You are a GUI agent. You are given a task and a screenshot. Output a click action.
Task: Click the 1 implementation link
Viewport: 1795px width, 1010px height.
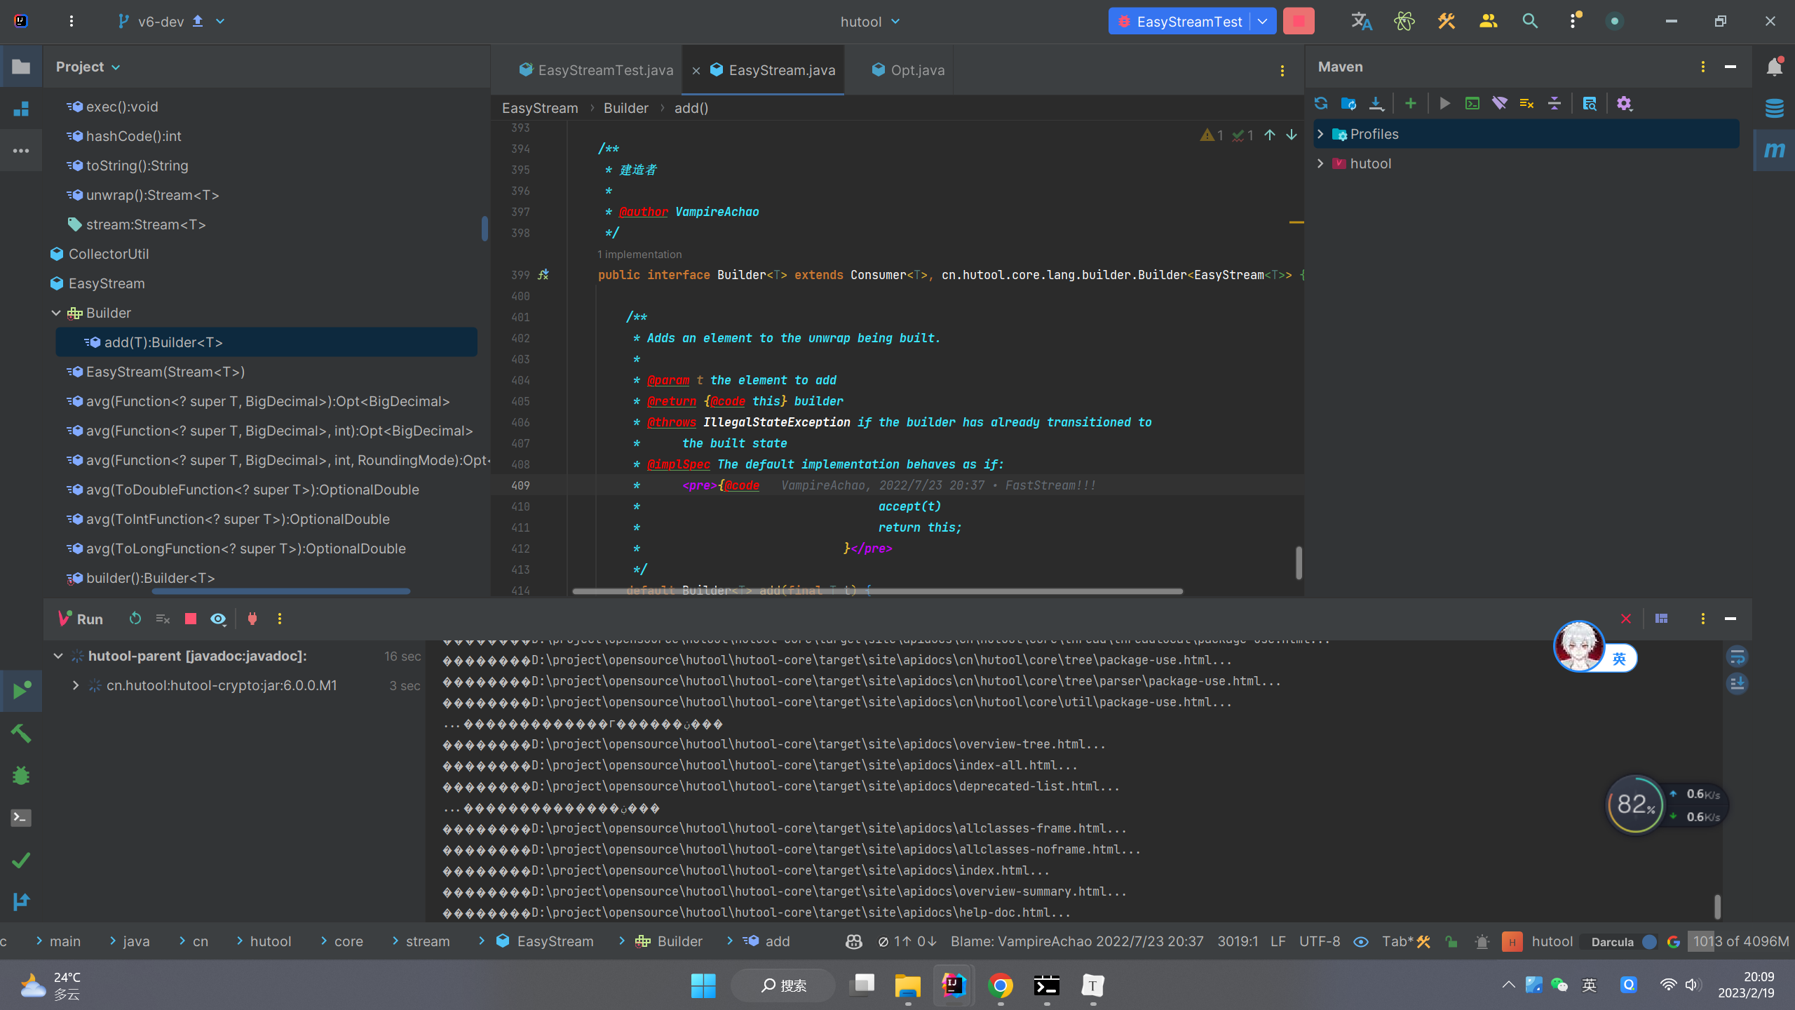click(639, 255)
